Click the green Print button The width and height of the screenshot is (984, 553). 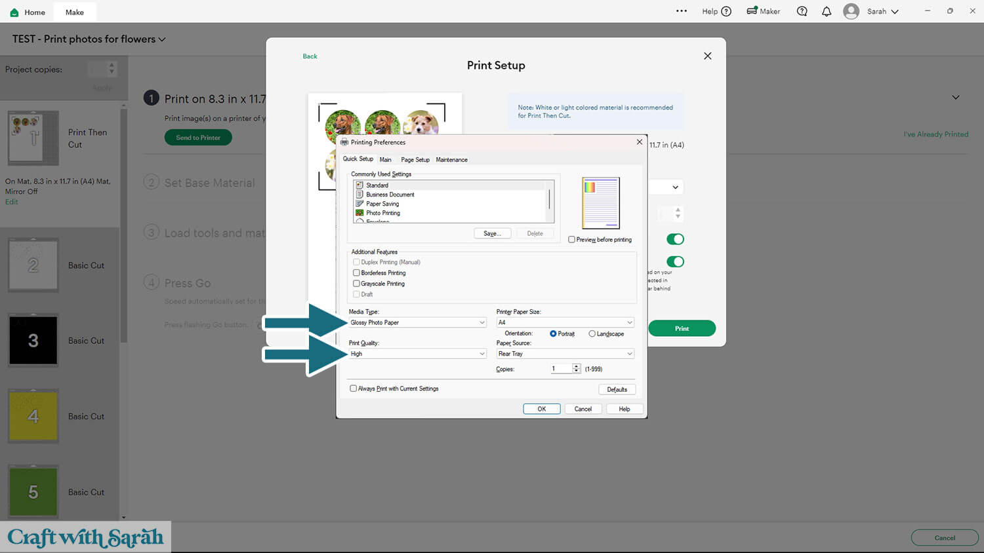(682, 328)
